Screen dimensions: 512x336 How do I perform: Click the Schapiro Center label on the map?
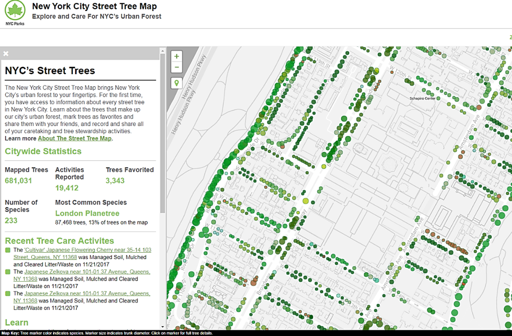point(422,98)
